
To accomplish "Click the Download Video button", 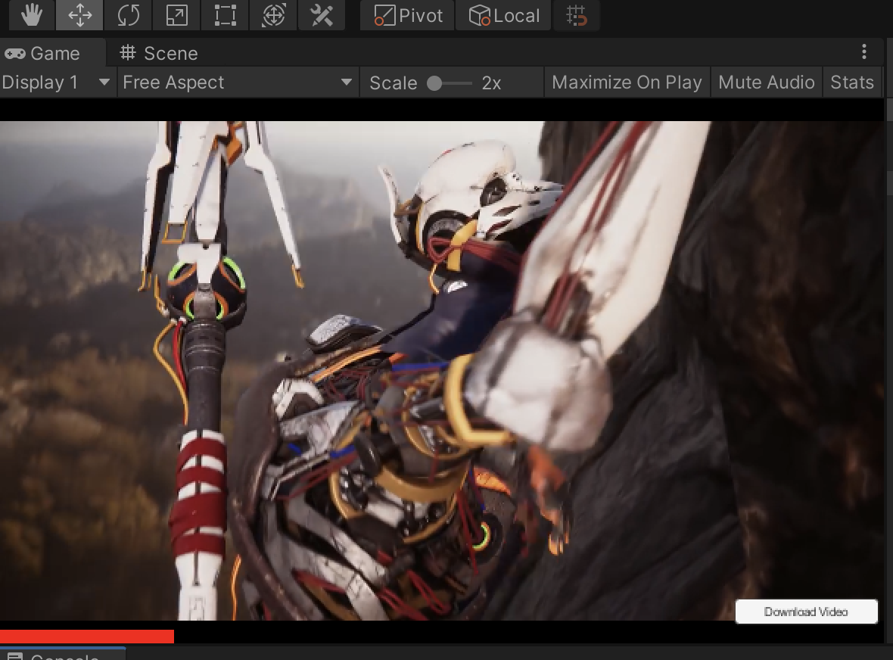I will [806, 612].
